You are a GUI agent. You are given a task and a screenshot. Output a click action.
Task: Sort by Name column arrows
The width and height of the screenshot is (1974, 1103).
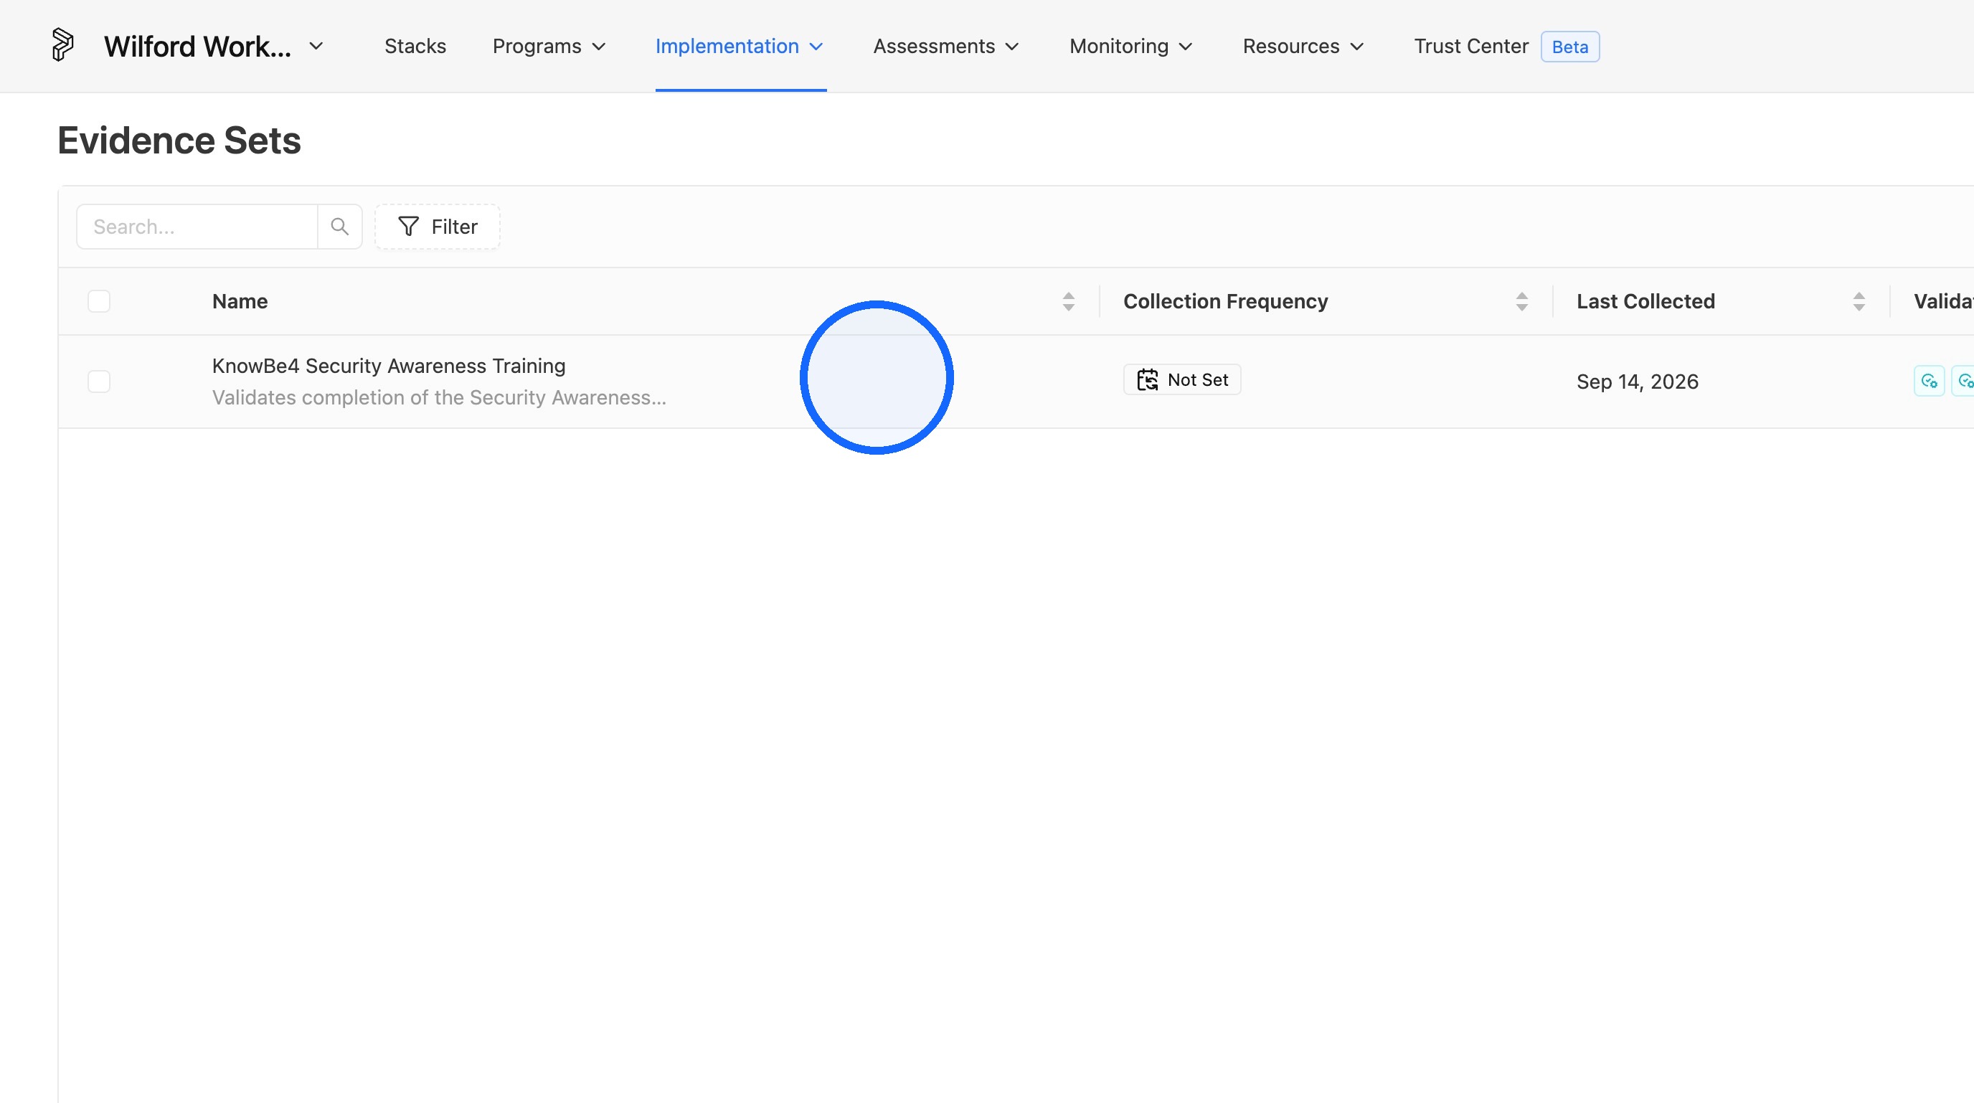pyautogui.click(x=1068, y=302)
